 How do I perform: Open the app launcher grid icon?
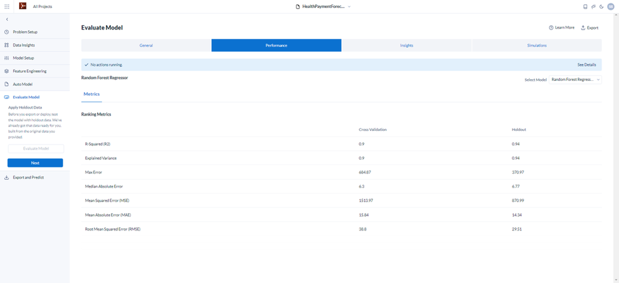pos(7,7)
